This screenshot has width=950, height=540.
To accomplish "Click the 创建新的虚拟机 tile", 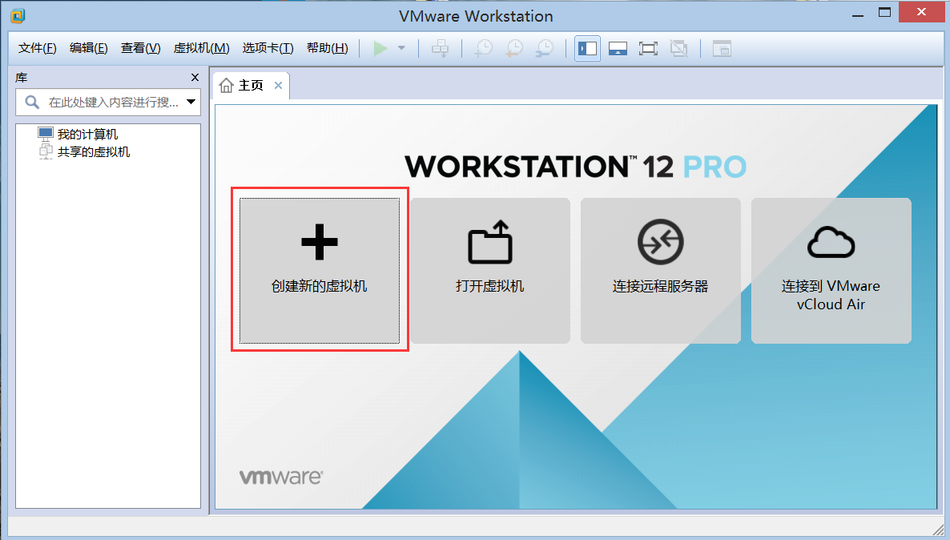I will [x=320, y=270].
